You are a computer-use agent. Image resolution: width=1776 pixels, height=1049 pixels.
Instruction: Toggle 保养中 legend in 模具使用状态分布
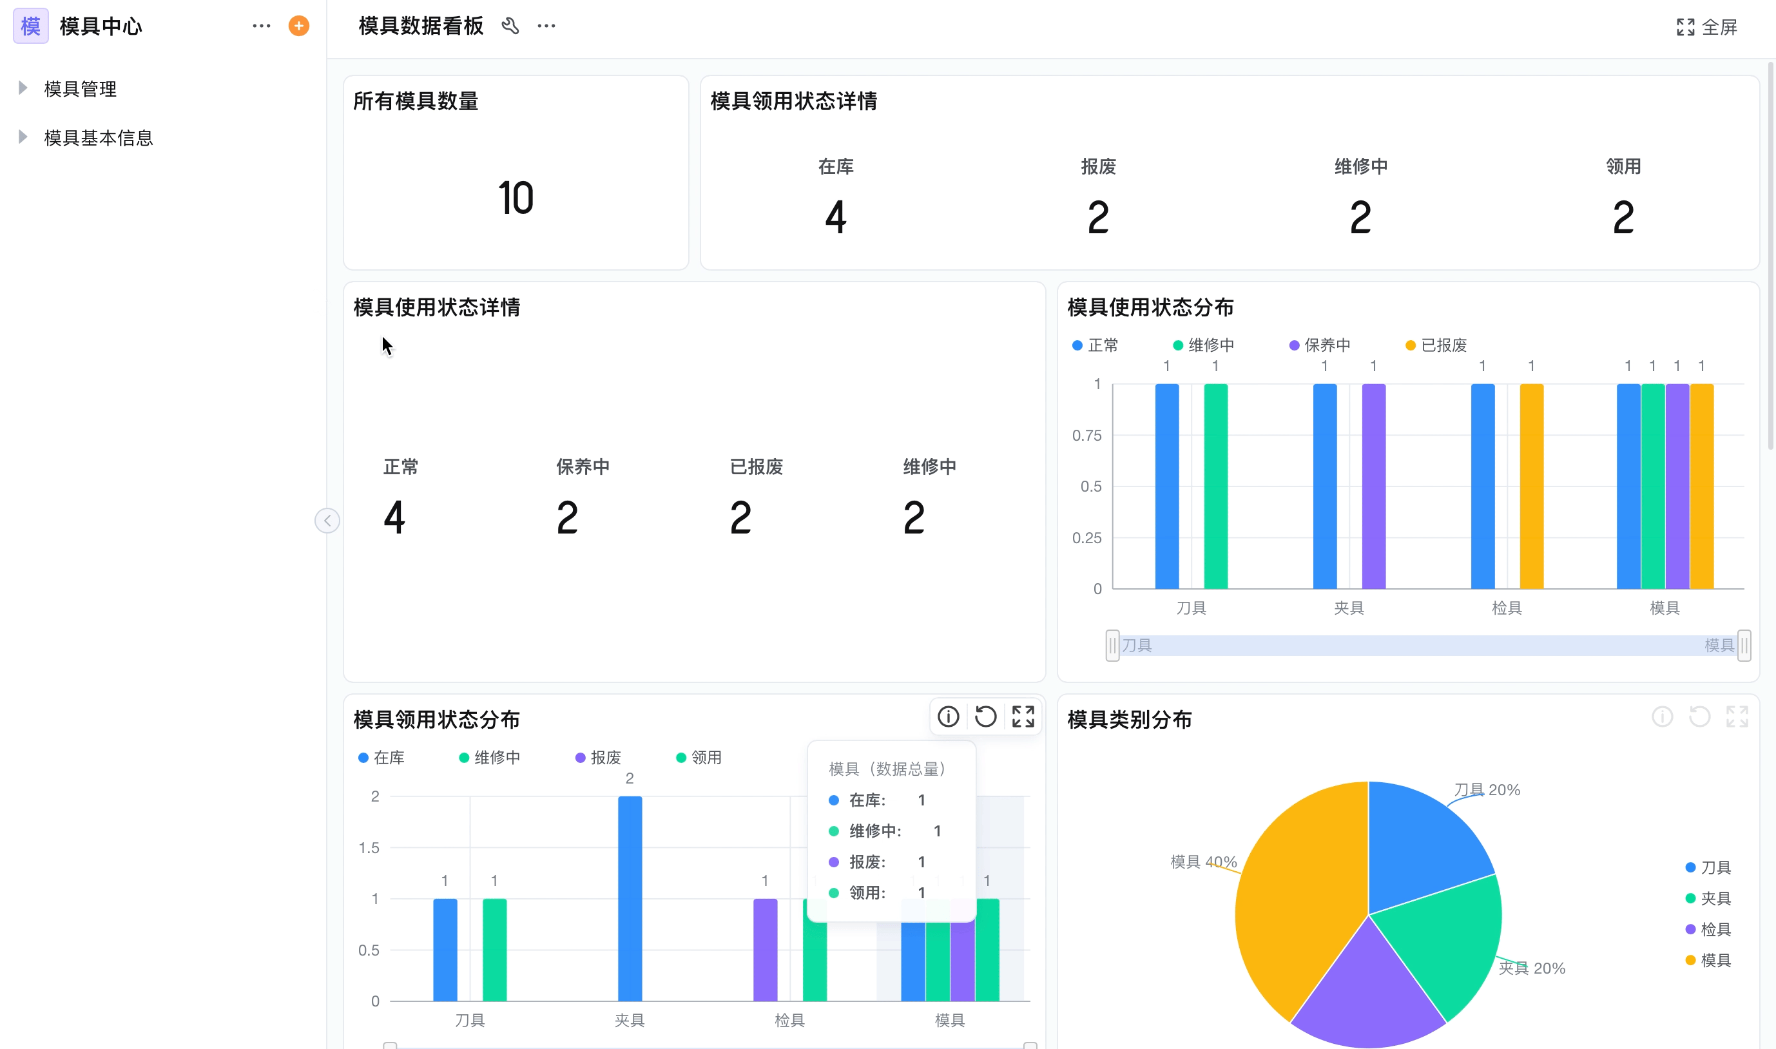click(x=1320, y=345)
